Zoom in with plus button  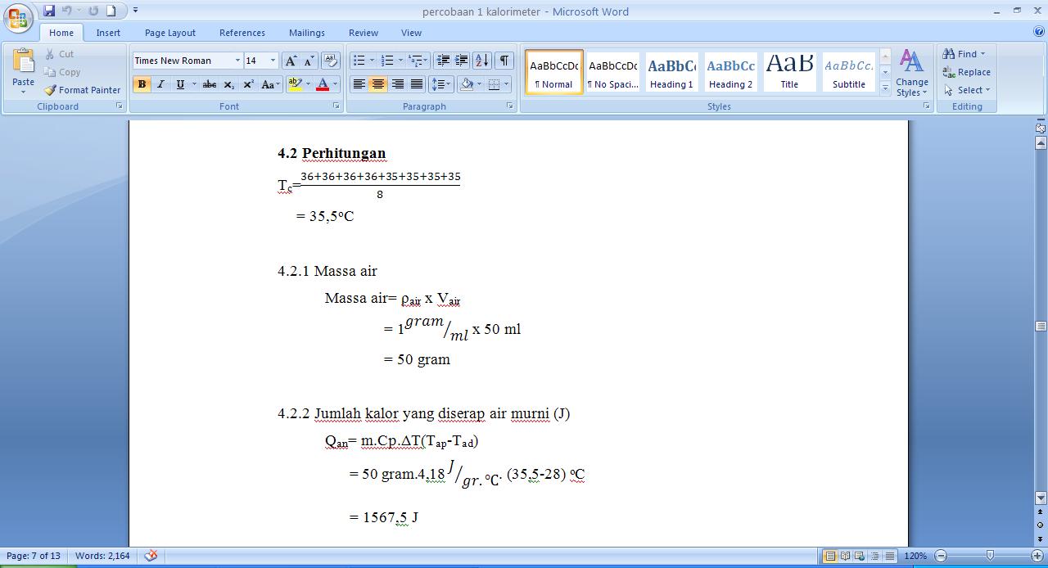(1037, 556)
